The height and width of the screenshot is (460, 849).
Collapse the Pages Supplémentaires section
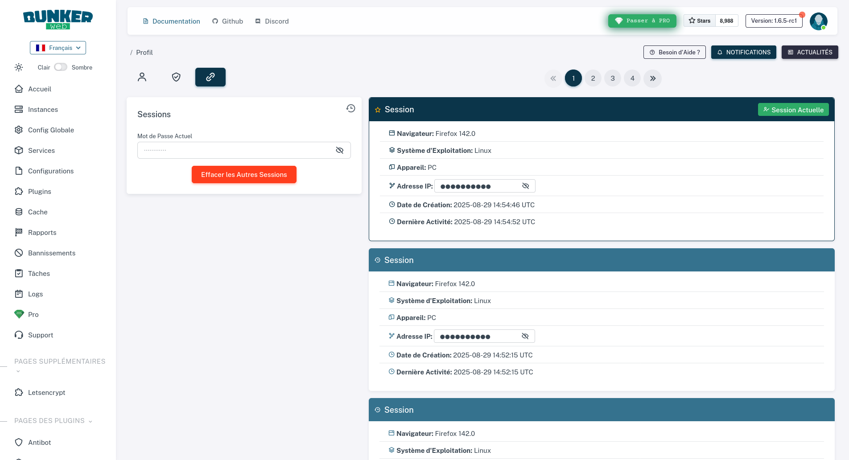point(18,371)
